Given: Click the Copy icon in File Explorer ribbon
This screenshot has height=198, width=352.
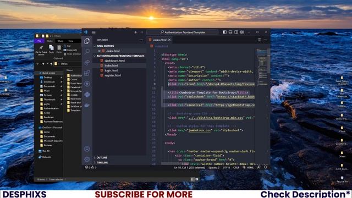Looking at the screenshot, I should point(51,49).
